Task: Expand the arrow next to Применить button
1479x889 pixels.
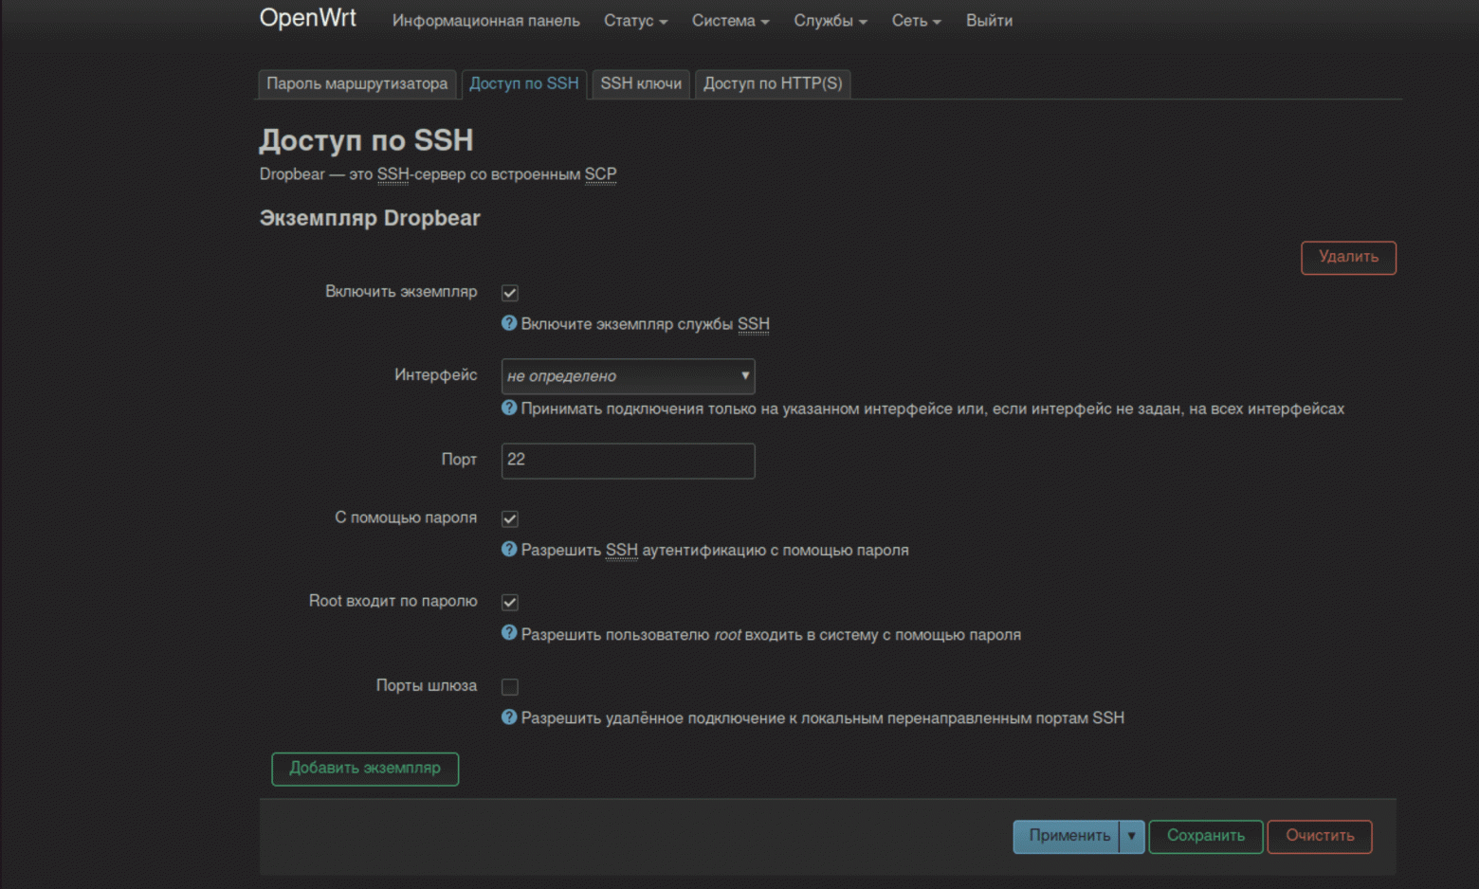Action: coord(1131,836)
